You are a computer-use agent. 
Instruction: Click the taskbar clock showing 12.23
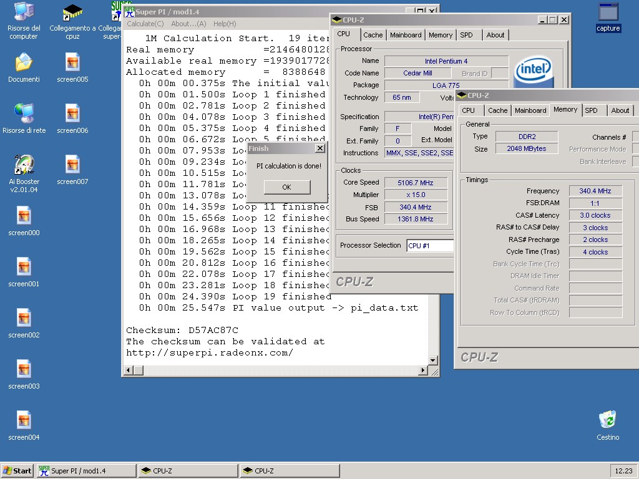623,471
